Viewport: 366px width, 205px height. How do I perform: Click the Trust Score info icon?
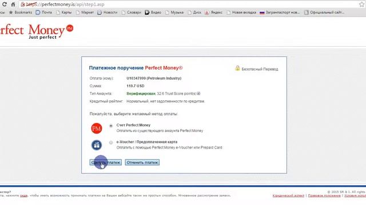[198, 93]
